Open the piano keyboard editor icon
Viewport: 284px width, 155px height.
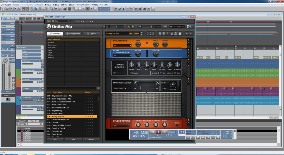[x=56, y=9]
